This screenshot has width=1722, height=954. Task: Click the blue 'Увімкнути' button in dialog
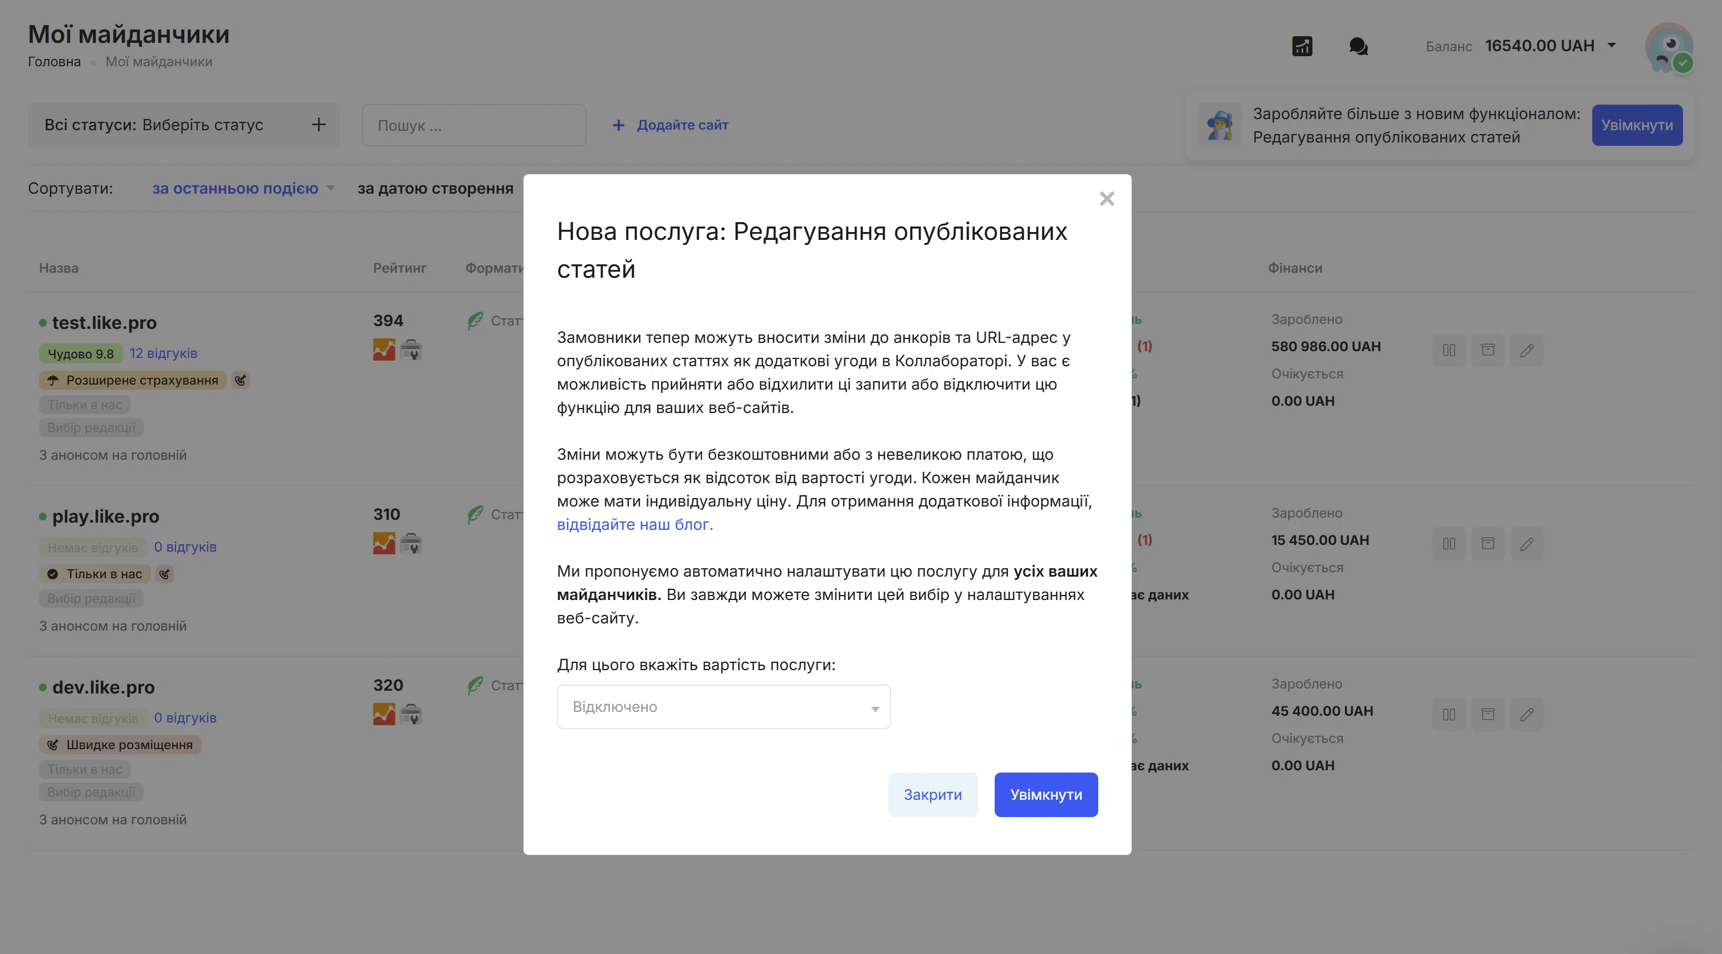point(1045,794)
